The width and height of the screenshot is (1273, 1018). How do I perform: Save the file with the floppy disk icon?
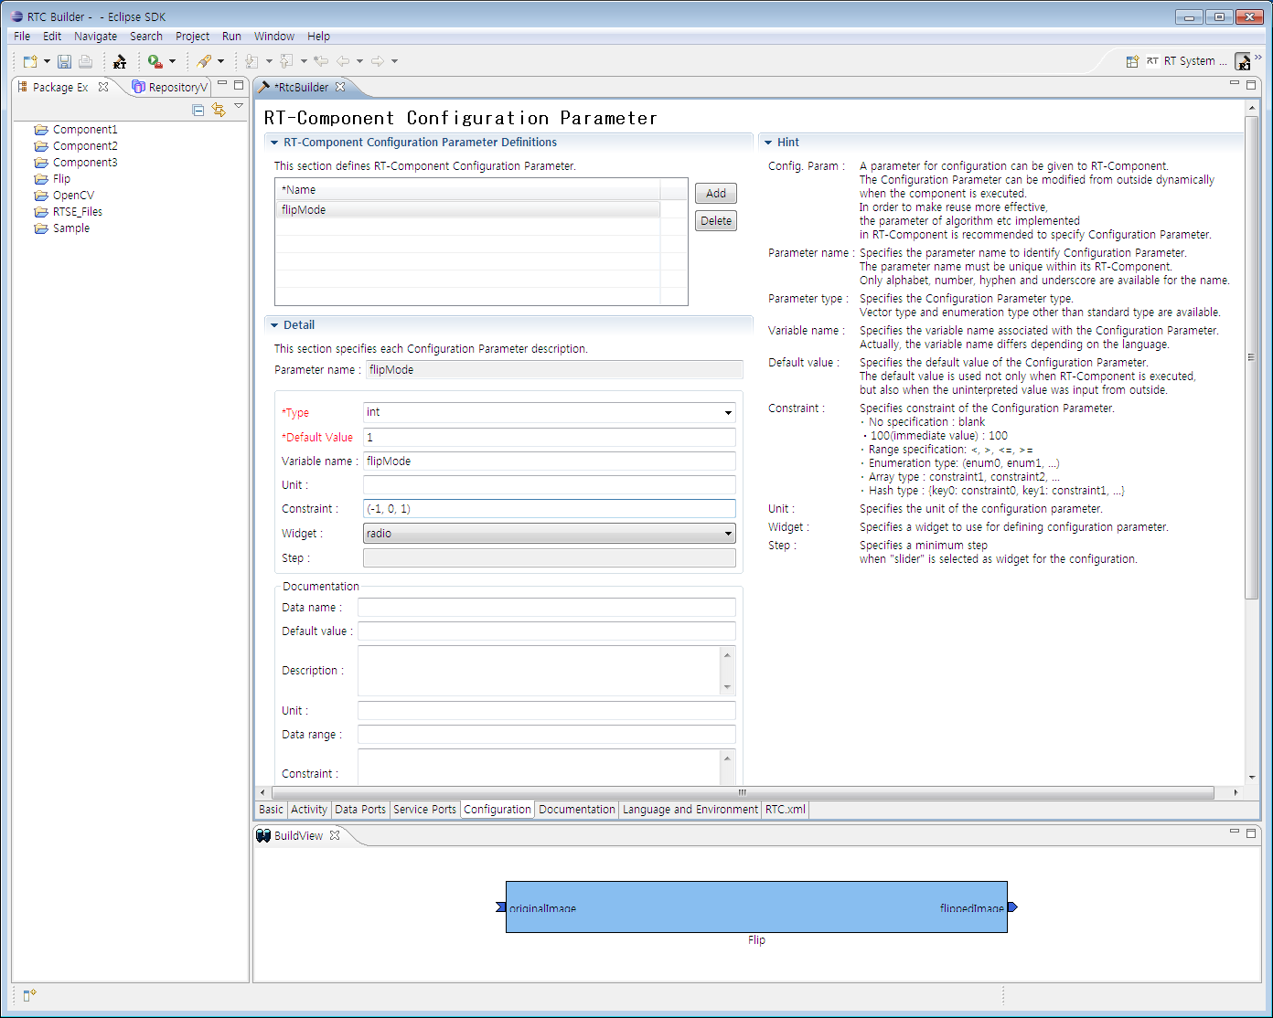pos(64,61)
